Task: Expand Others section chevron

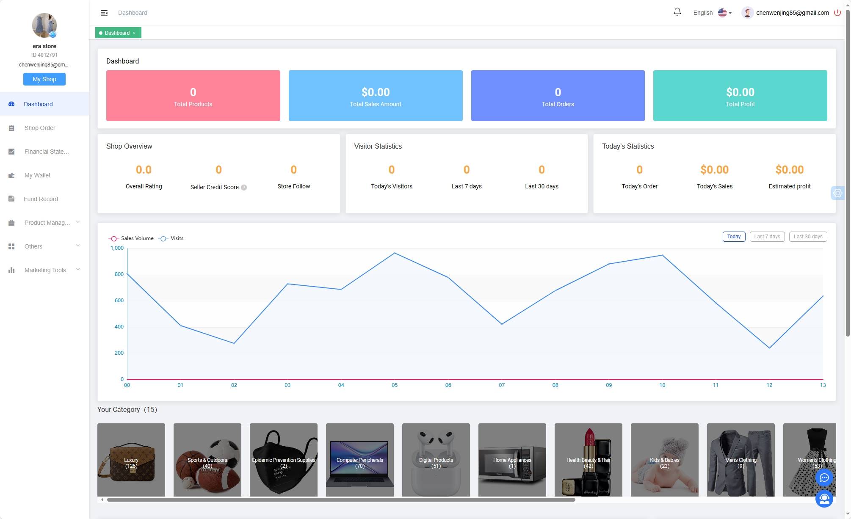Action: tap(78, 246)
